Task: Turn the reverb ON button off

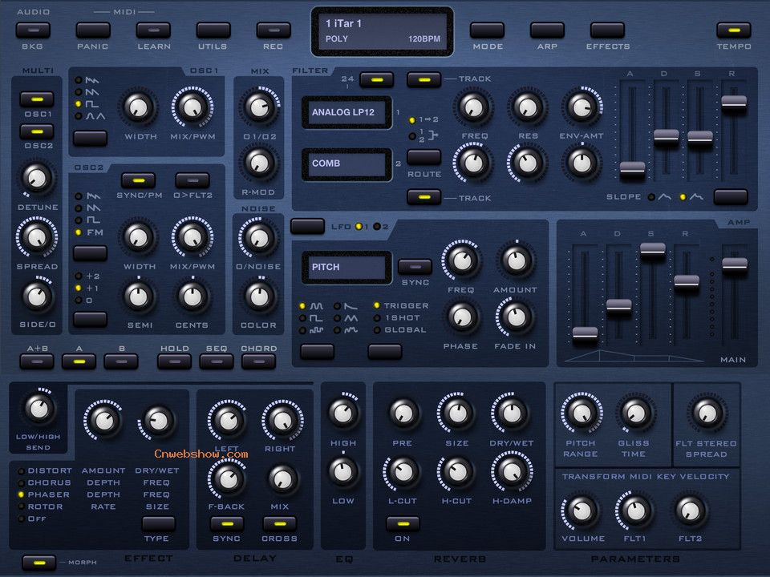Action: click(x=403, y=524)
